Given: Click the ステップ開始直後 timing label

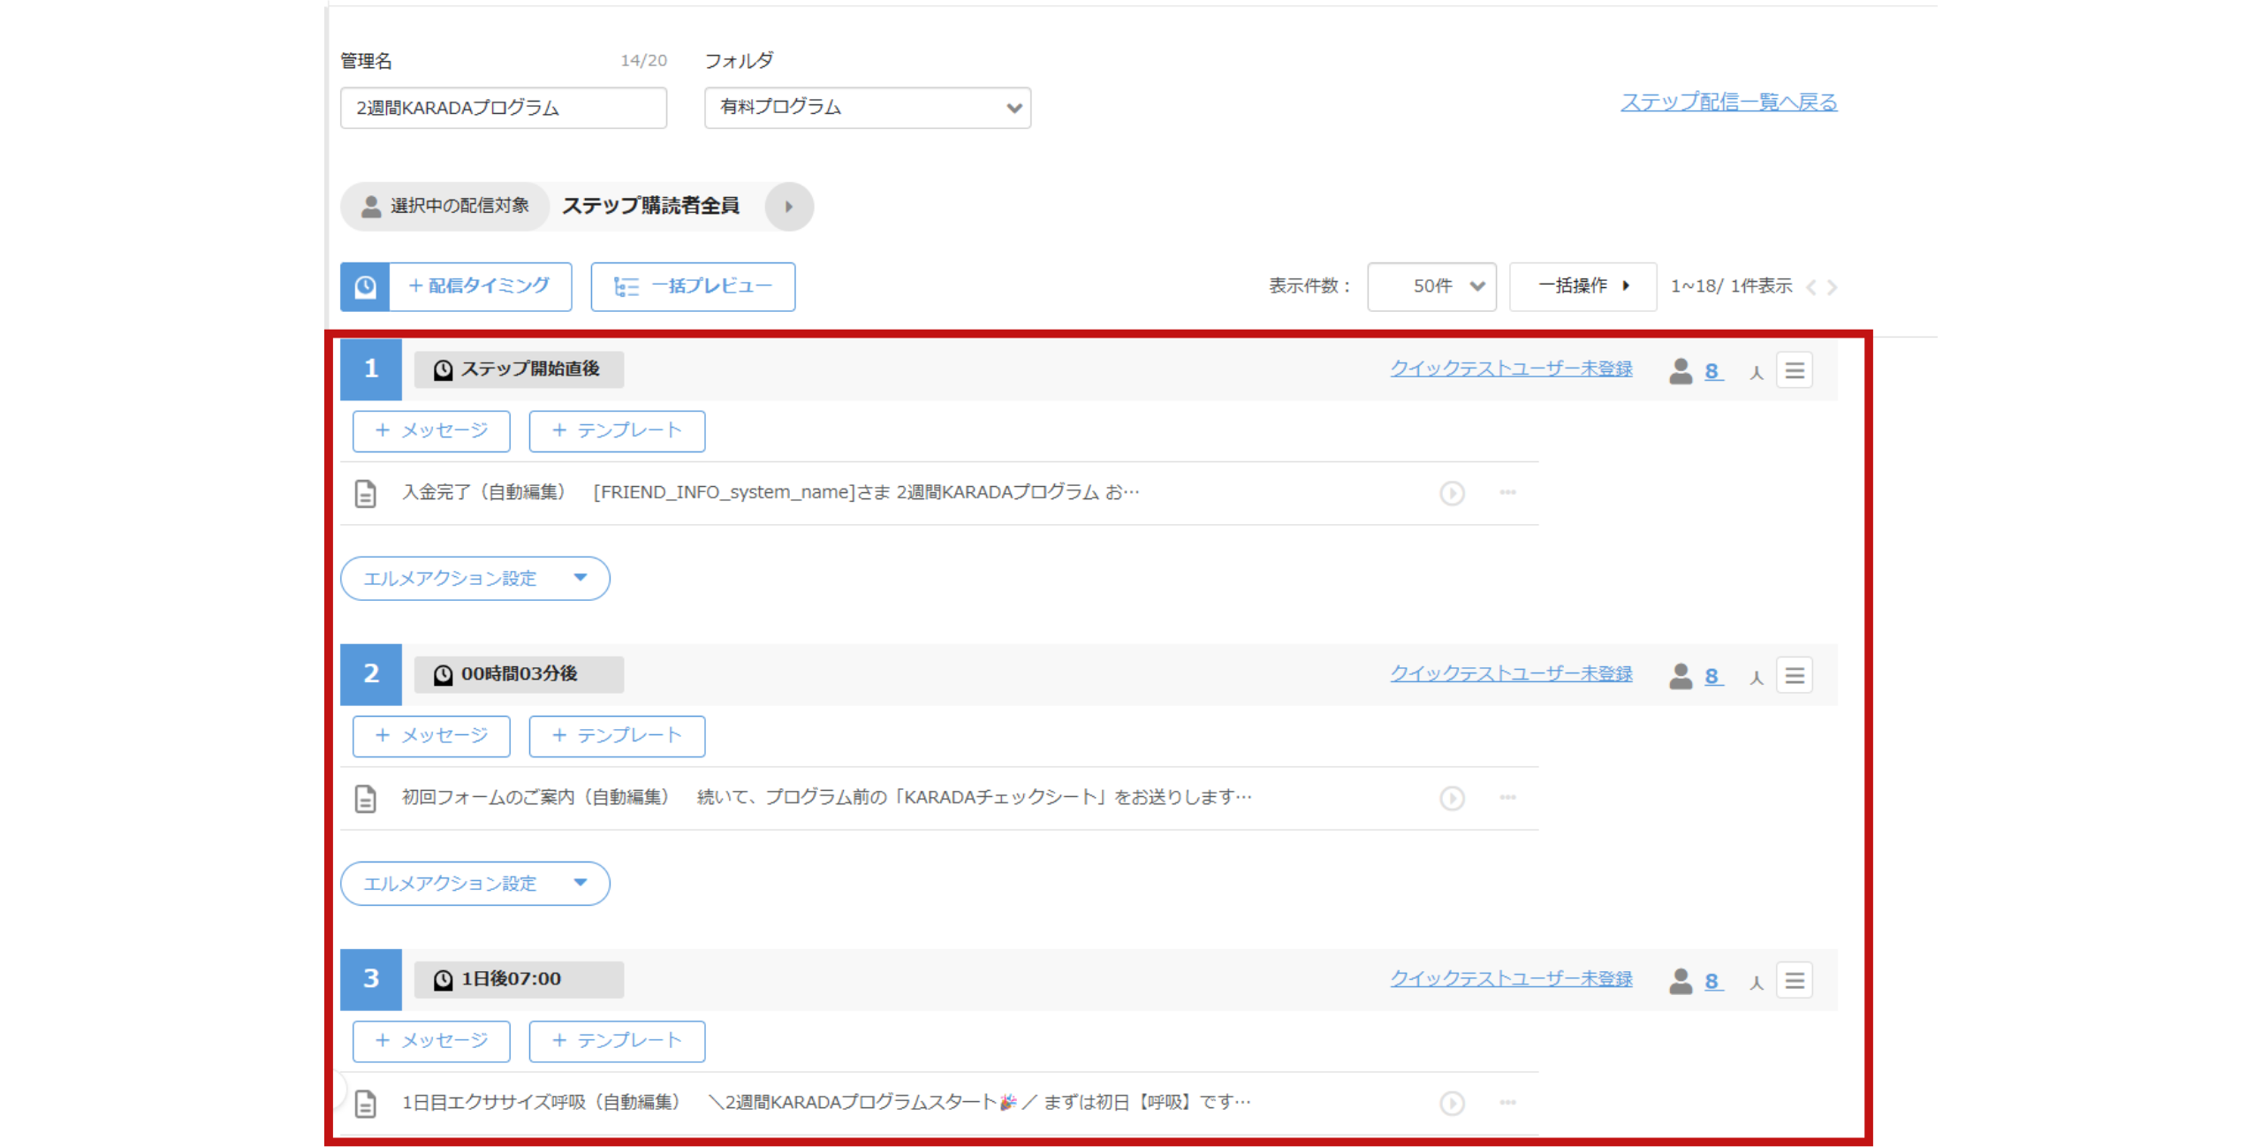Looking at the screenshot, I should [519, 369].
